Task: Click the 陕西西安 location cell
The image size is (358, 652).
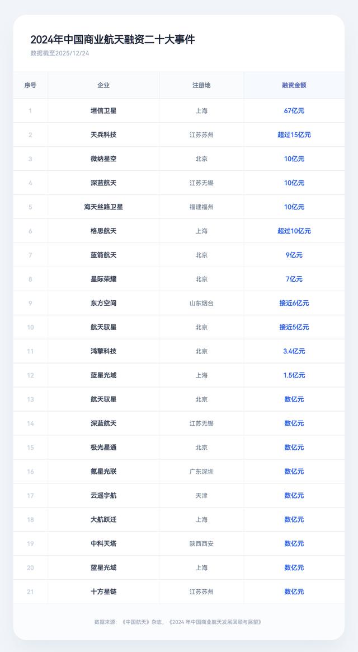Action: (x=201, y=544)
